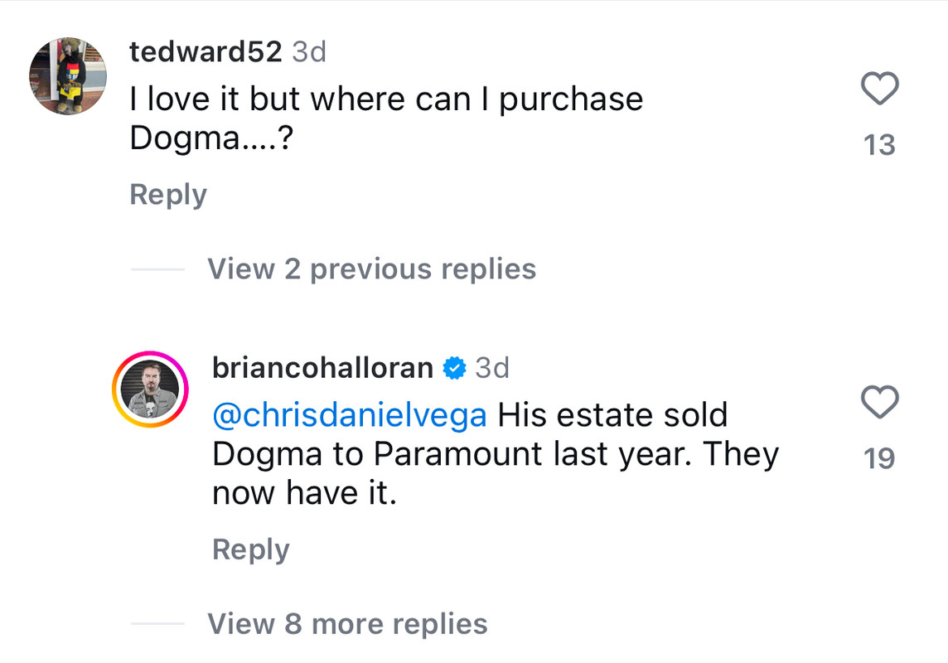Image resolution: width=948 pixels, height=663 pixels.
Task: Open the tedward52 username profile link
Action: (x=206, y=51)
